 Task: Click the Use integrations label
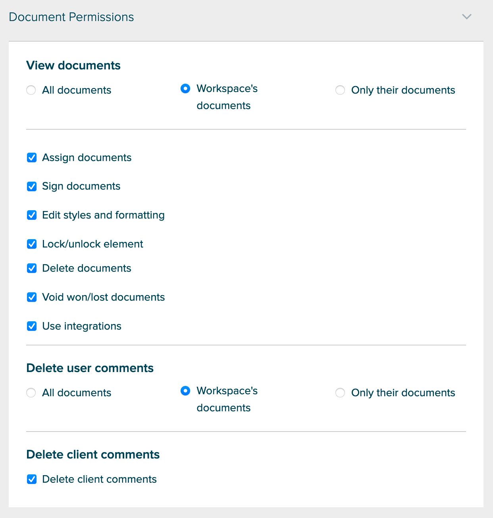(x=82, y=326)
